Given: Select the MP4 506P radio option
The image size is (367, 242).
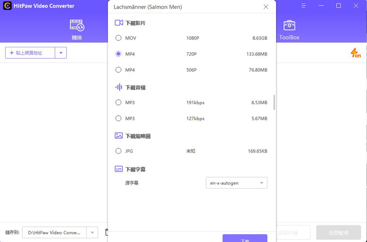Looking at the screenshot, I should point(118,70).
